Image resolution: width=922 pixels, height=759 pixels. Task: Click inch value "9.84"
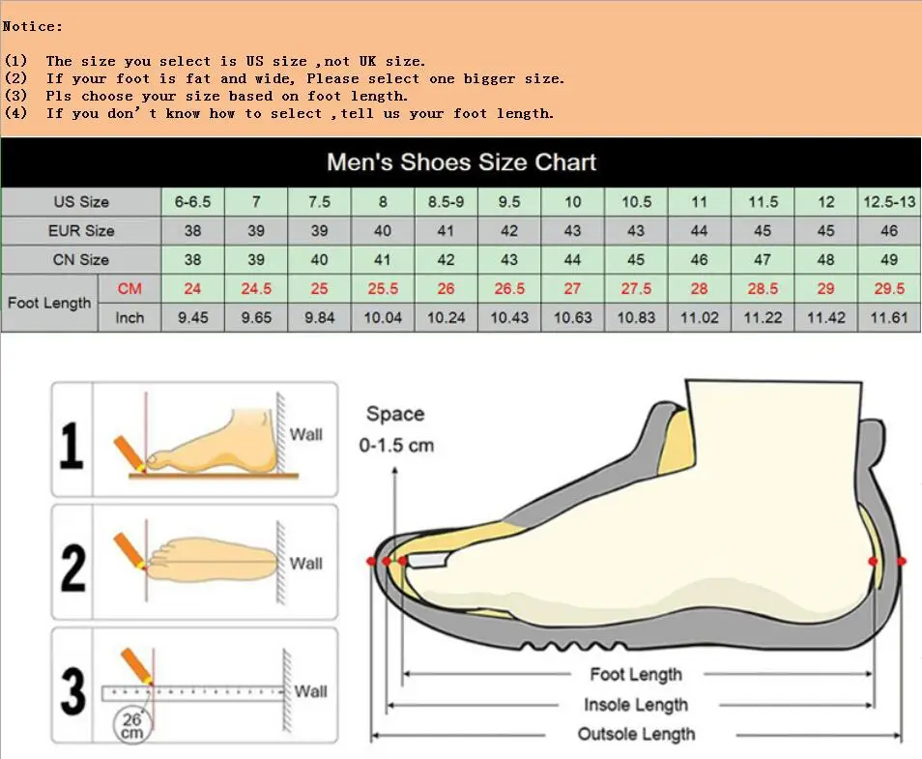pos(319,318)
